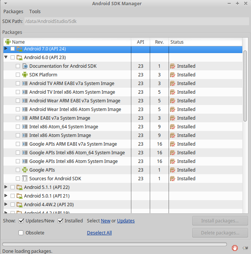
Task: Click Android TV Intel x86 Atom image icon
Action: [25, 92]
